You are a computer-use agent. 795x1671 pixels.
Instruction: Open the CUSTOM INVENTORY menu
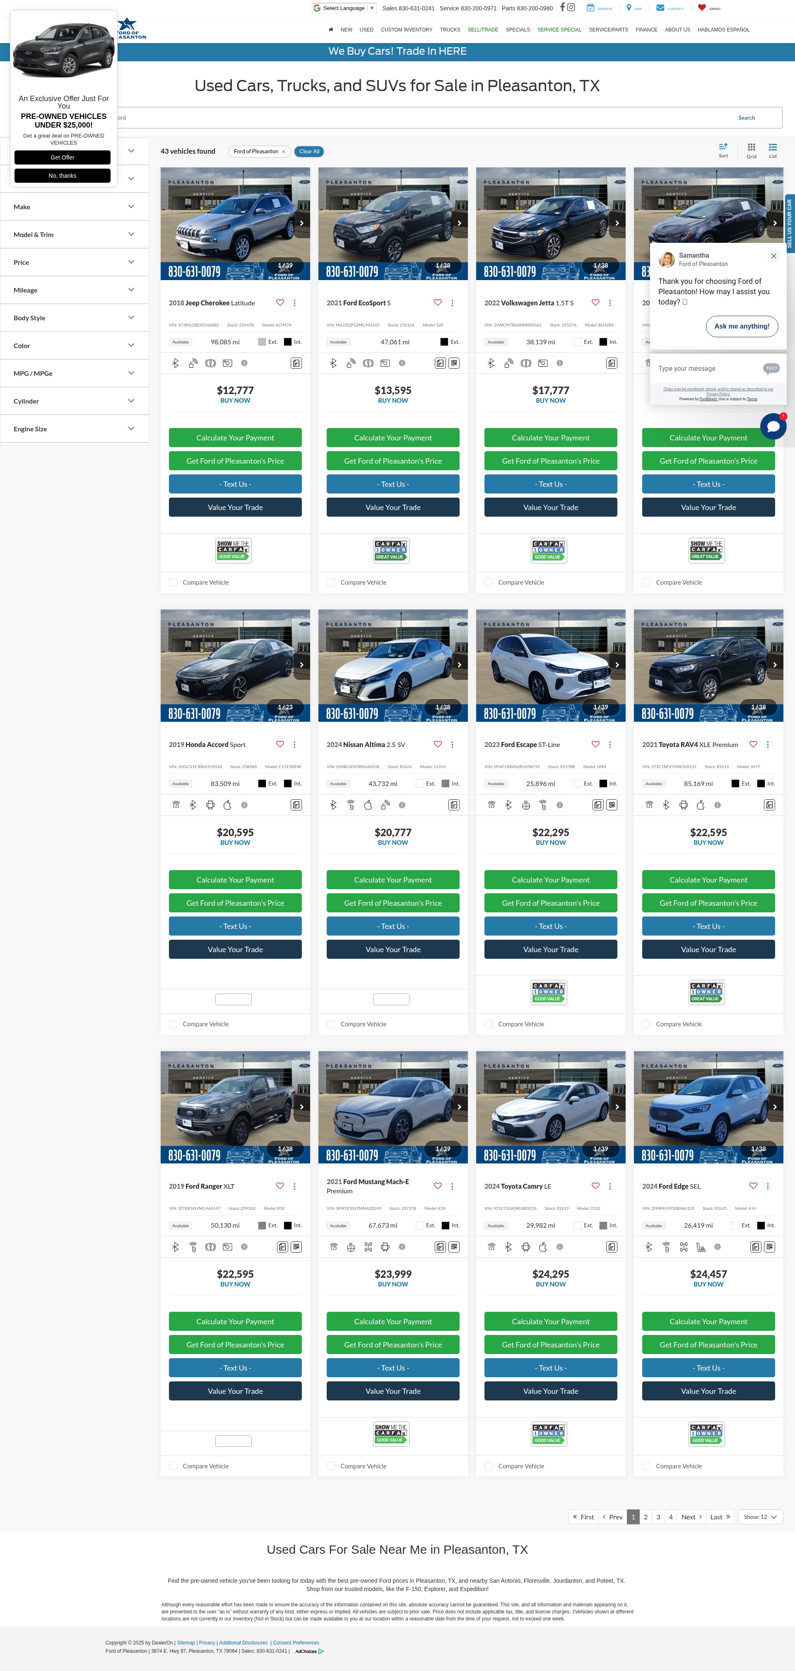point(407,30)
